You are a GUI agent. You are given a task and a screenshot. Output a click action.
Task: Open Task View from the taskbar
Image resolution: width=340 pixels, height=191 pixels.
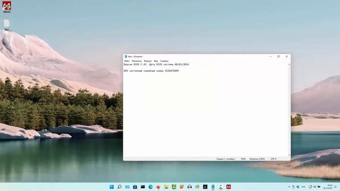coord(127,187)
